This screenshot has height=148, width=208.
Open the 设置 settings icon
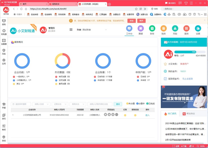(198, 29)
